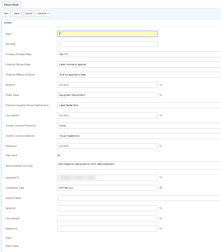Click the Detection2 lookup magnifier icon
Image resolution: width=221 pixels, height=252 pixels.
160,229
